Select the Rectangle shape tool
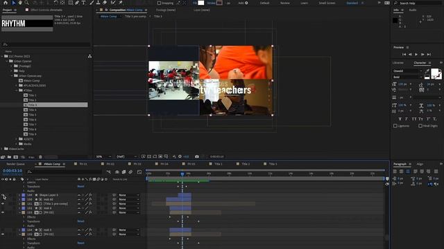 click(70, 3)
